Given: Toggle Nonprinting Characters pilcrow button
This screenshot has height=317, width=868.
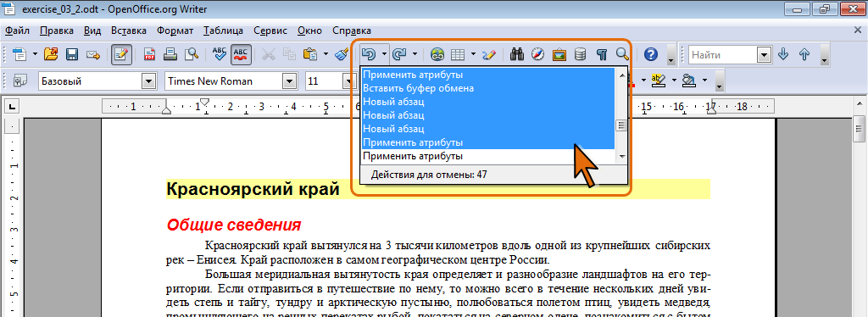Looking at the screenshot, I should click(602, 54).
